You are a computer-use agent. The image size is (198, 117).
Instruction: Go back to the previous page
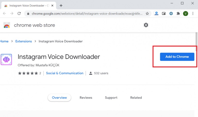pyautogui.click(x=4, y=14)
